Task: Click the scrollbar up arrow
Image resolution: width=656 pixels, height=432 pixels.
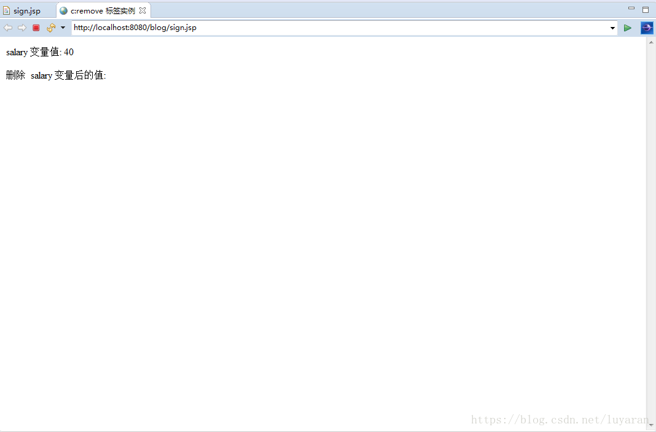Action: point(651,42)
